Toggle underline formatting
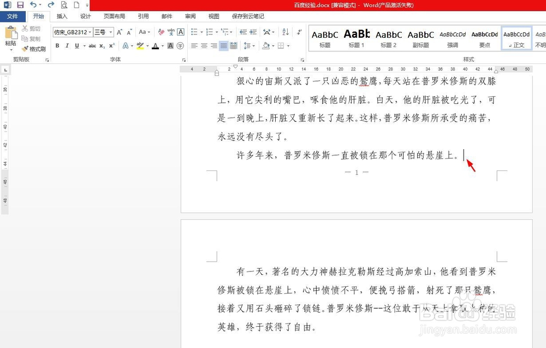Image resolution: width=546 pixels, height=348 pixels. [75, 45]
